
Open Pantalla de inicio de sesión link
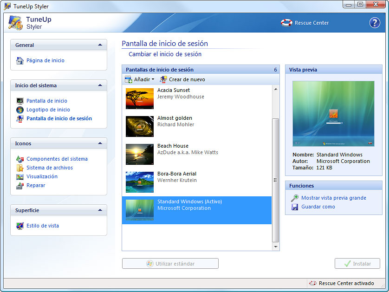pyautogui.click(x=59, y=118)
